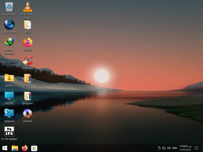The width and height of the screenshot is (203, 152).
Task: Select the This PC icon
Action: click(9, 98)
